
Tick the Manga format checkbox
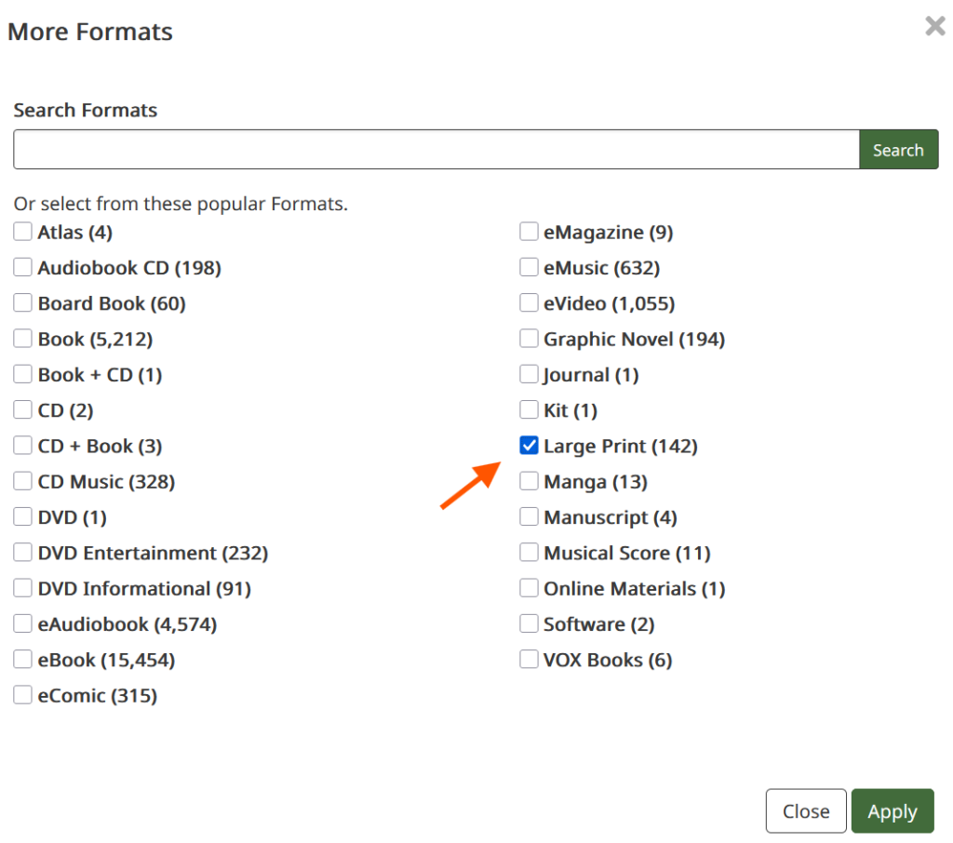pyautogui.click(x=529, y=481)
